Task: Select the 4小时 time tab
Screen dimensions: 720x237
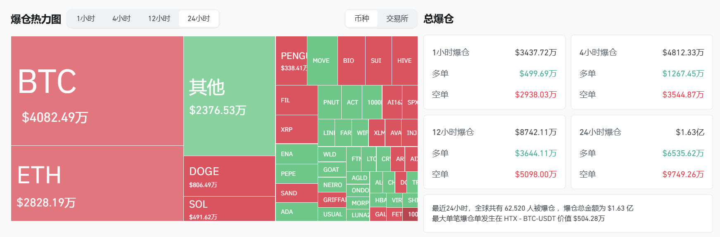Action: 121,19
